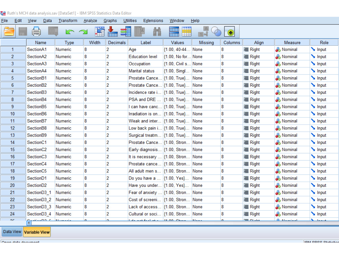Click the SPSS application icon in title bar
Image resolution: width=339 pixels, height=254 pixels.
(3, 13)
